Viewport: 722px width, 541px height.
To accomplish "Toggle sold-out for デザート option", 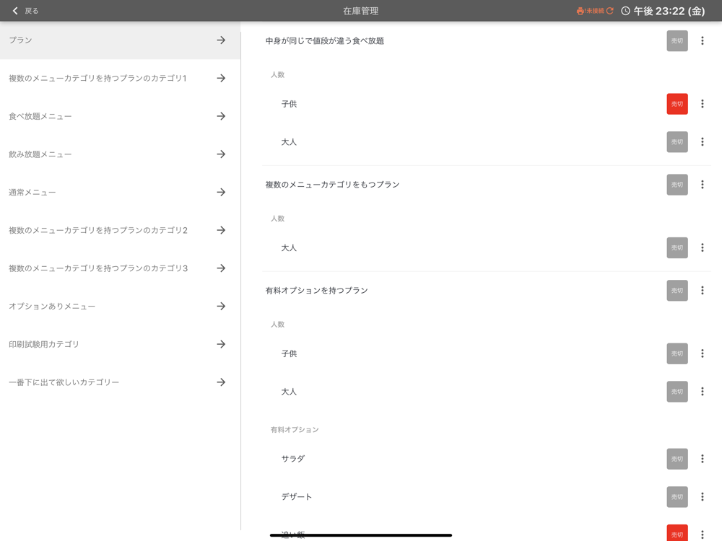I will click(677, 497).
